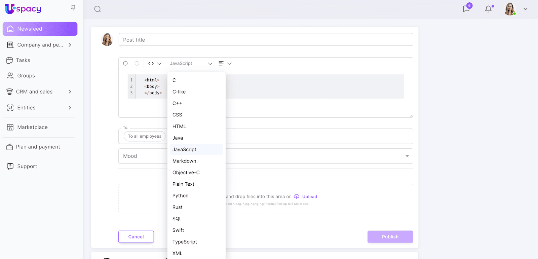538x259 pixels.
Task: Click the redo arrow in editor toolbar
Action: [x=137, y=63]
